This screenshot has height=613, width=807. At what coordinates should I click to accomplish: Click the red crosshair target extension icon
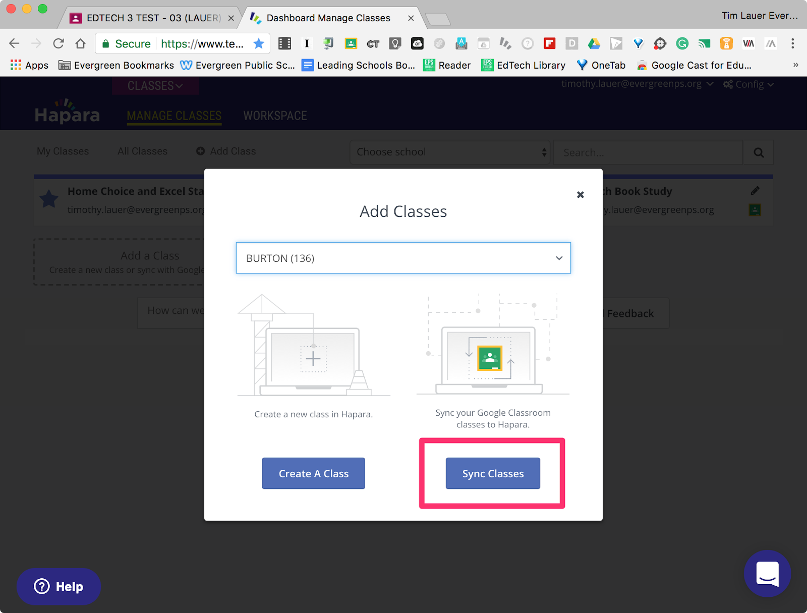pyautogui.click(x=660, y=43)
